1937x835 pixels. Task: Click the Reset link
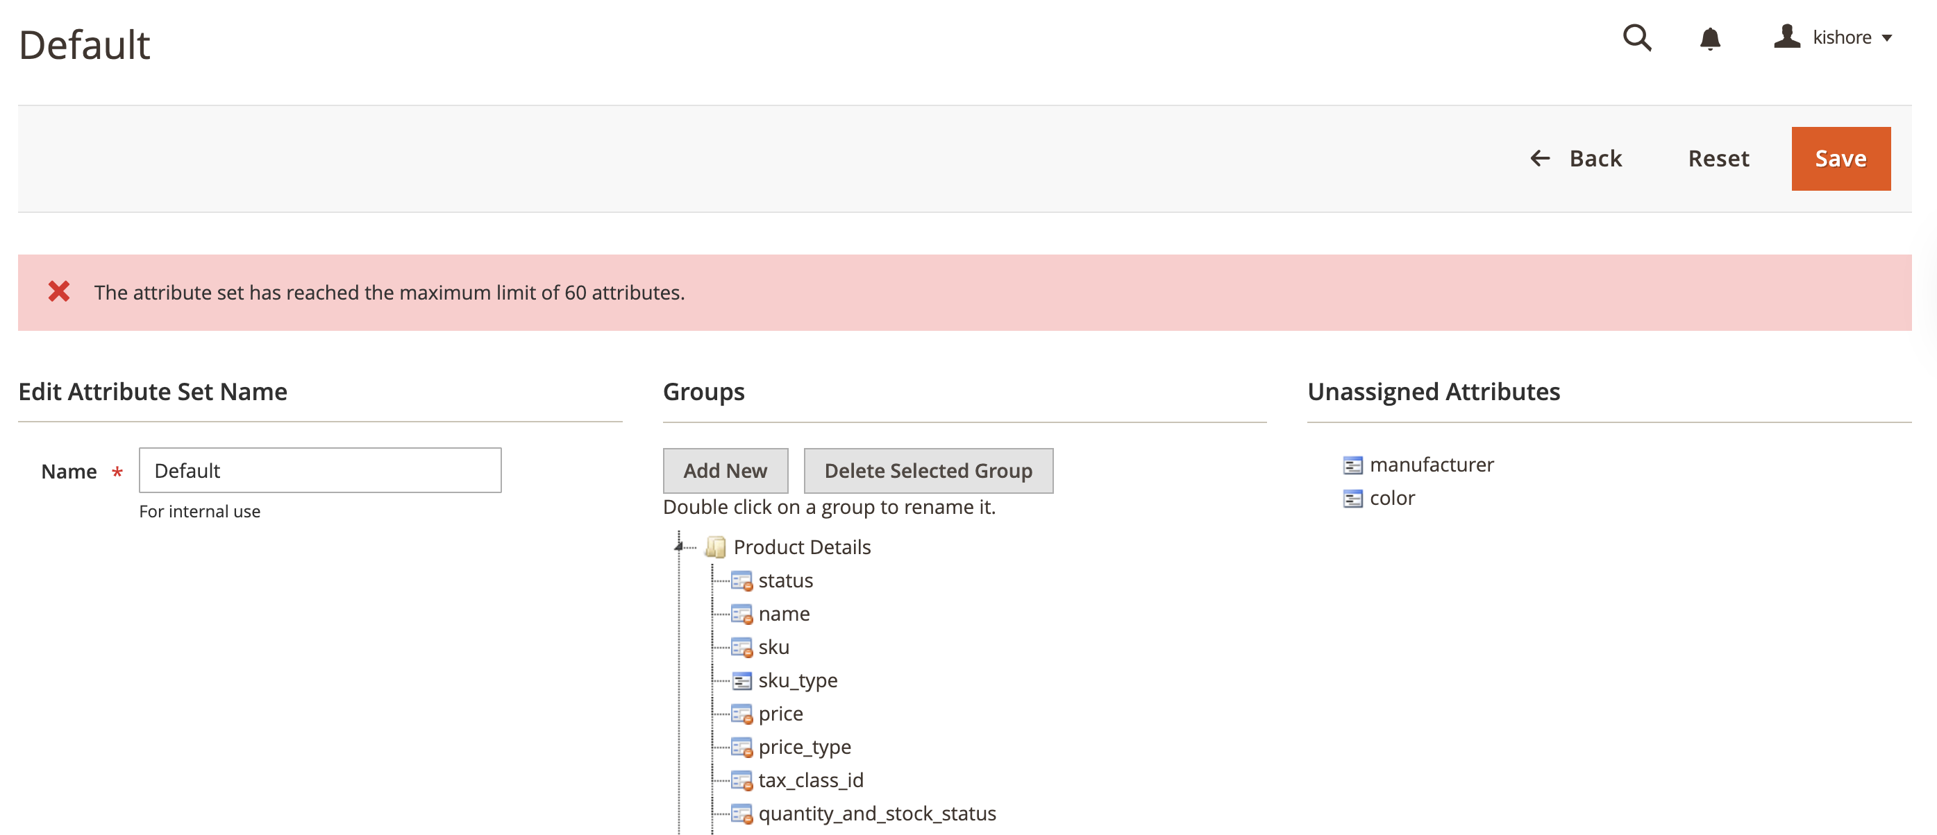(x=1718, y=158)
